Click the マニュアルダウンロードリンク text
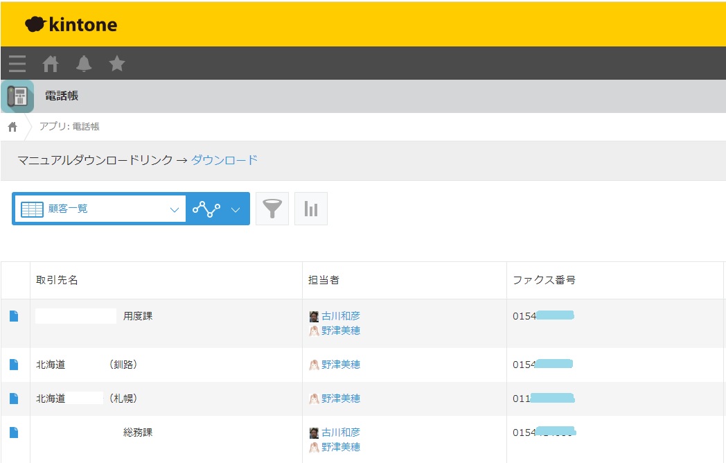The height and width of the screenshot is (463, 726). tap(95, 160)
